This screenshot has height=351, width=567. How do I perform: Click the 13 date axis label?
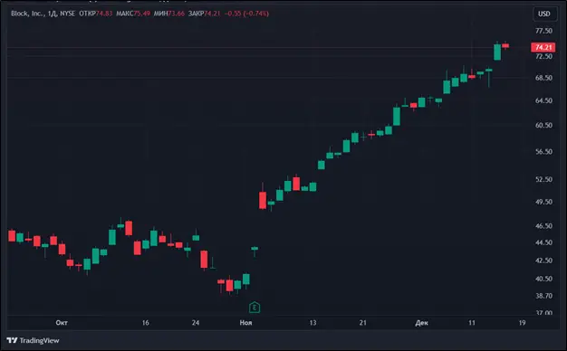pyautogui.click(x=312, y=322)
